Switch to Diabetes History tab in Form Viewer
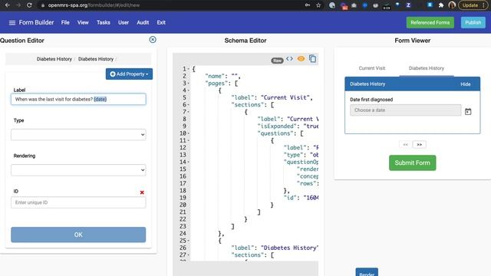This screenshot has width=491, height=276. click(x=427, y=68)
